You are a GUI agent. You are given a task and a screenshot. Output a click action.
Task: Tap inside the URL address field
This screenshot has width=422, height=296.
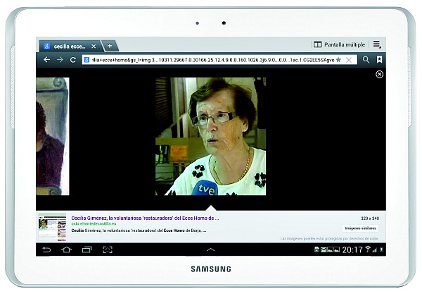pyautogui.click(x=211, y=60)
